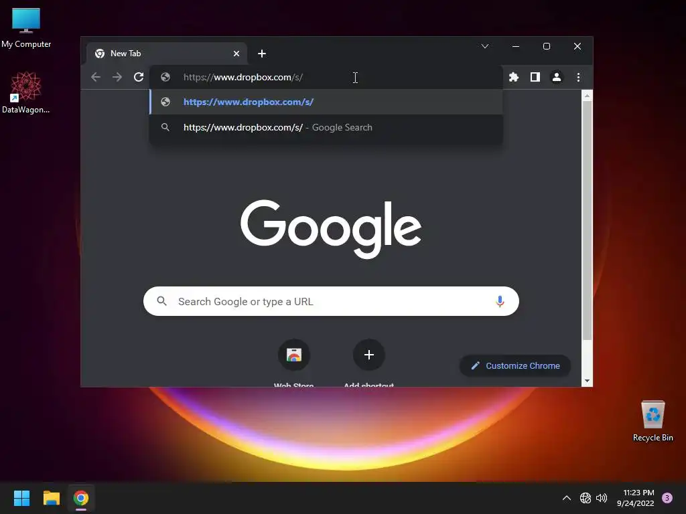
Task: Show hidden system tray icons
Action: (x=567, y=498)
